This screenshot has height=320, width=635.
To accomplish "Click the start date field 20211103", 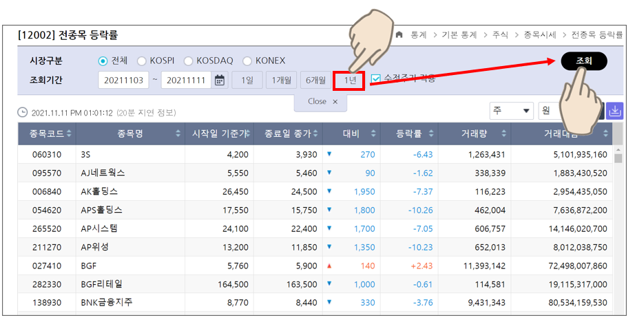I will coord(123,80).
